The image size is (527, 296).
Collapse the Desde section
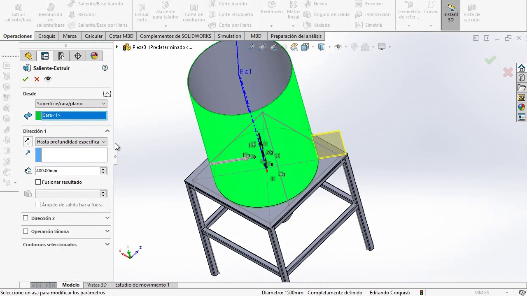coord(107,94)
